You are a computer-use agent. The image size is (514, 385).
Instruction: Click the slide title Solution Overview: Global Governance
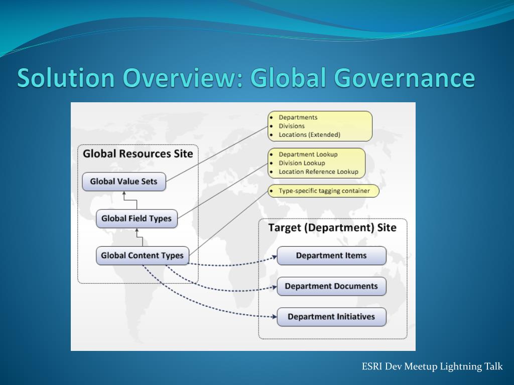point(246,78)
